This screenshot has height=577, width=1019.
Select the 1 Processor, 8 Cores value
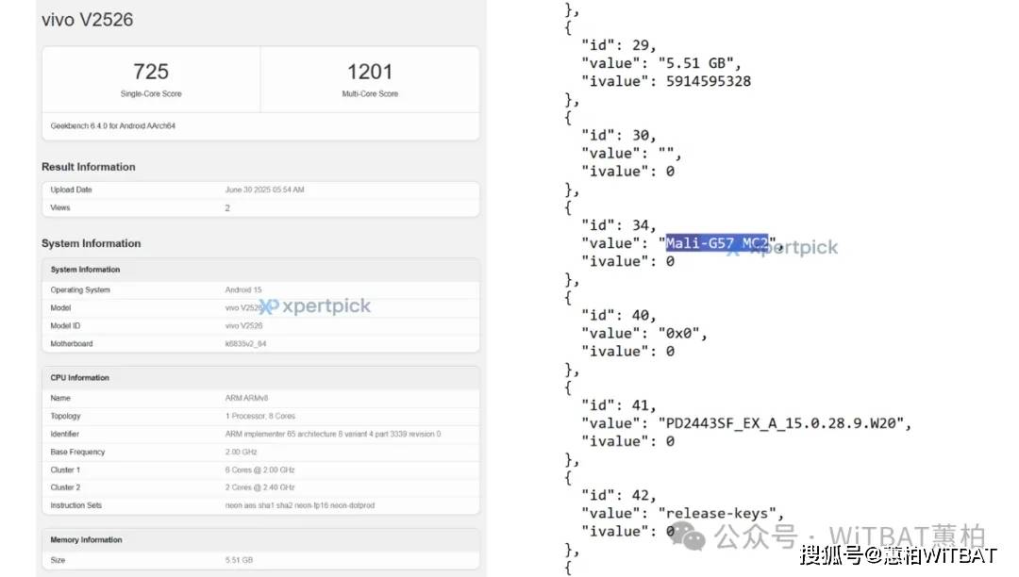point(260,416)
